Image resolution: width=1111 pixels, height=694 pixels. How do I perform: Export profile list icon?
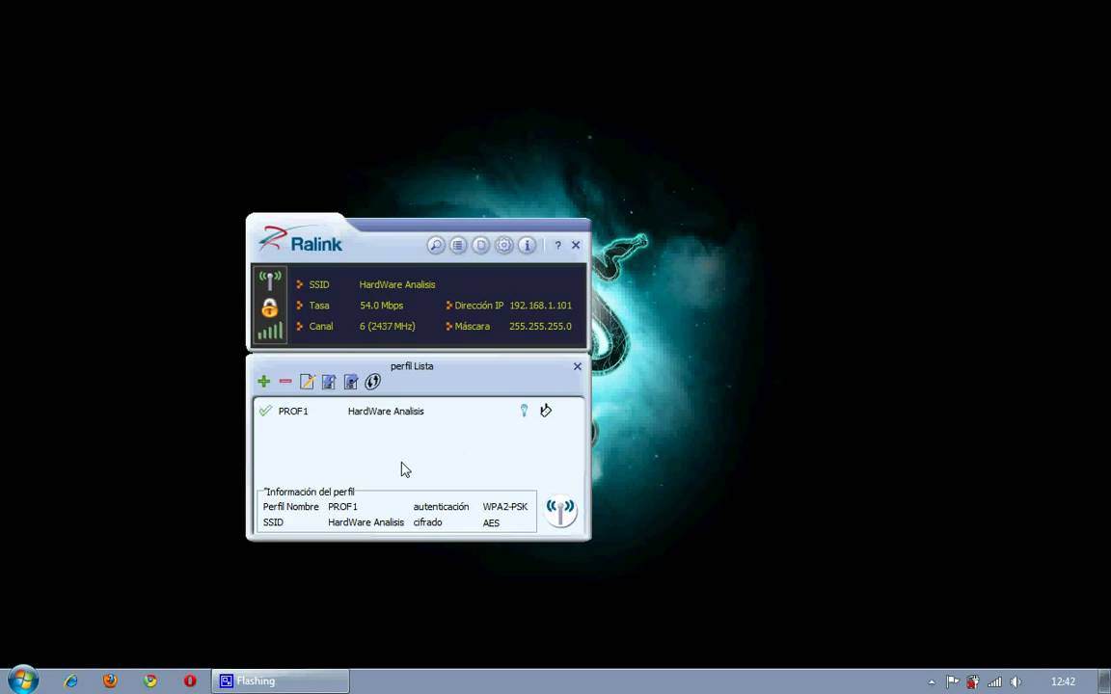coord(351,382)
